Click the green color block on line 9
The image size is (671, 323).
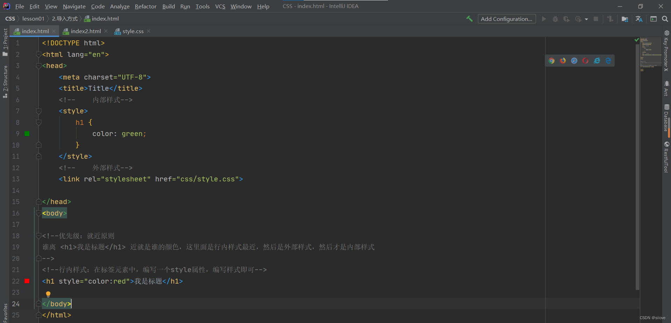[27, 134]
